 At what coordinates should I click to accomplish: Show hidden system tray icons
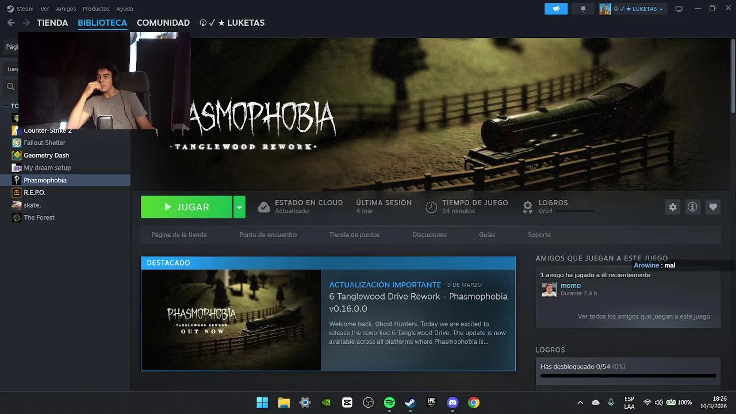click(580, 402)
